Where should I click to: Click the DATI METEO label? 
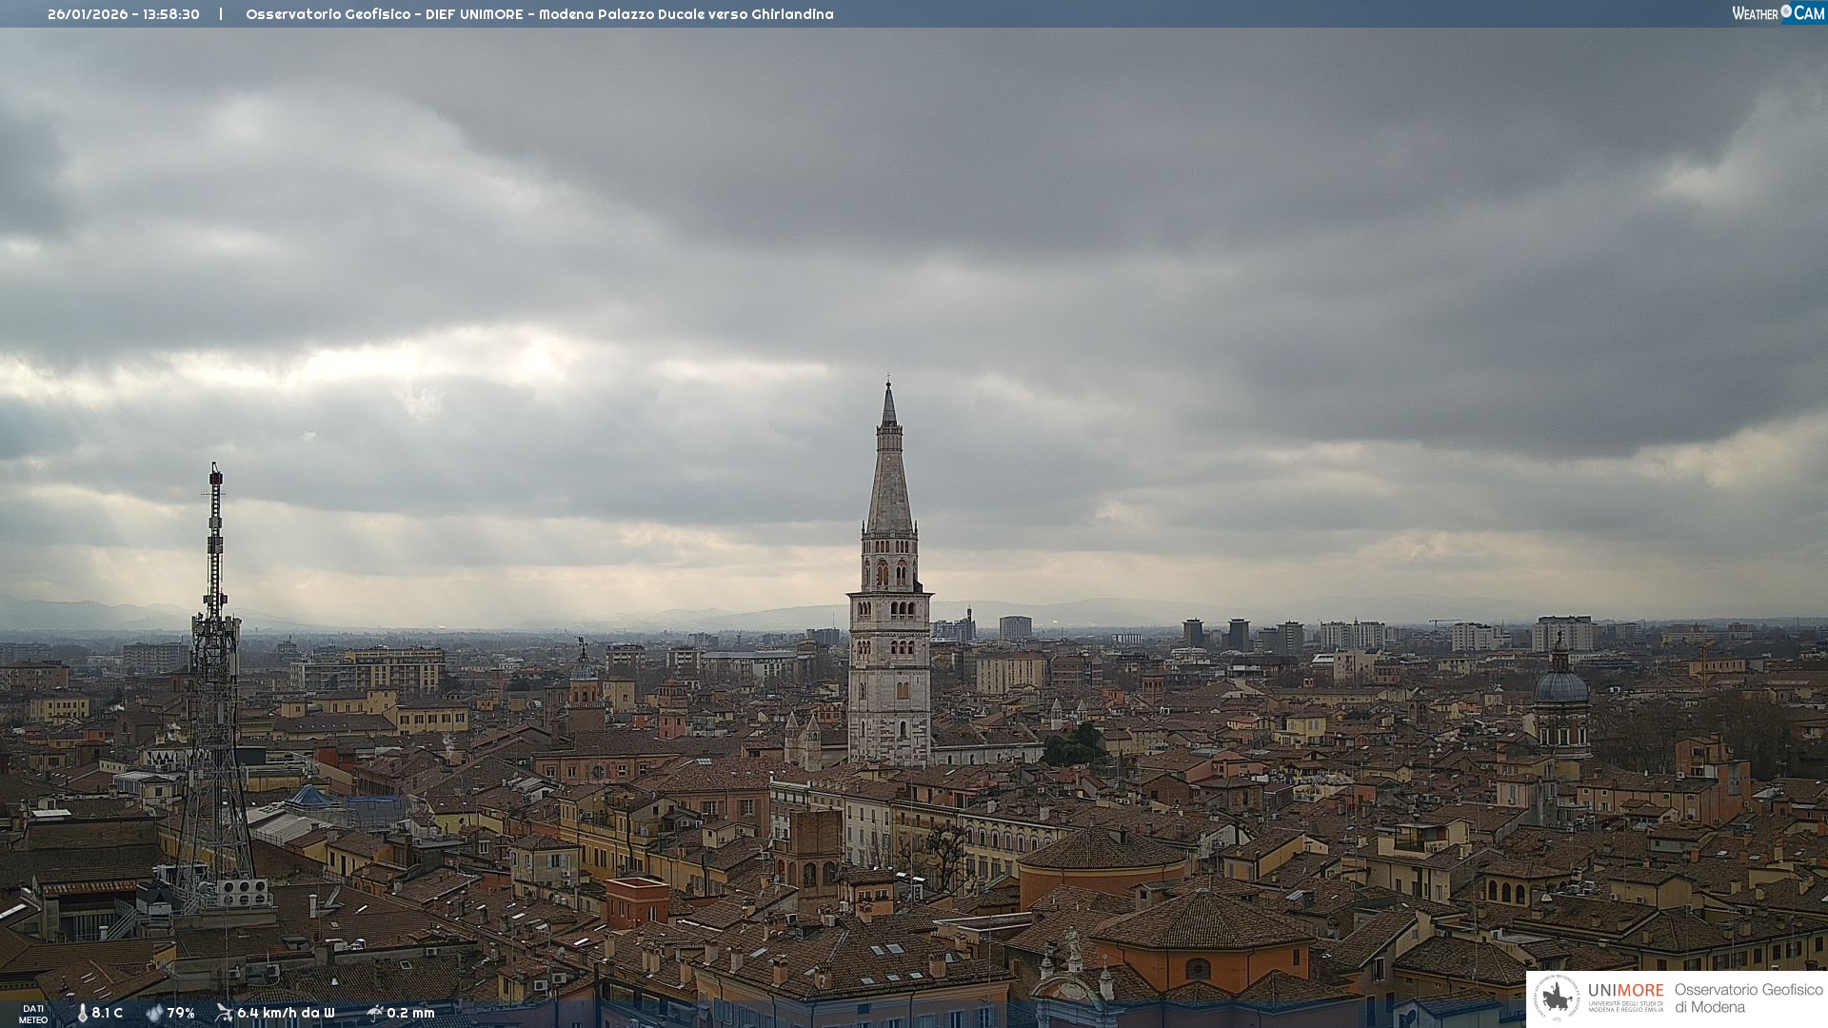point(33,1014)
